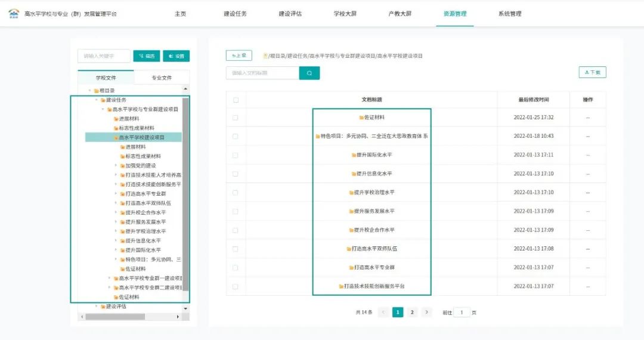Click the 2022-01-18 10:43 modified time cell
The image size is (644, 340).
[534, 137]
